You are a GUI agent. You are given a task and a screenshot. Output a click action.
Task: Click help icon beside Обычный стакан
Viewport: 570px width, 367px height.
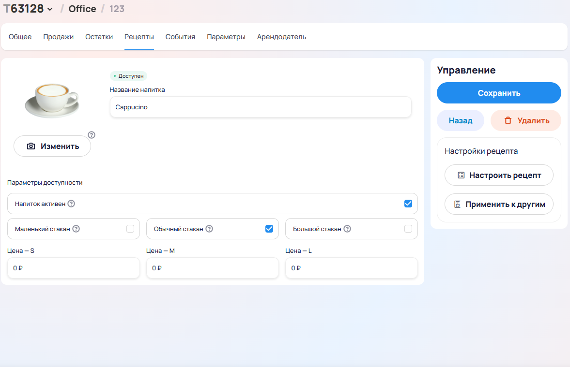209,229
